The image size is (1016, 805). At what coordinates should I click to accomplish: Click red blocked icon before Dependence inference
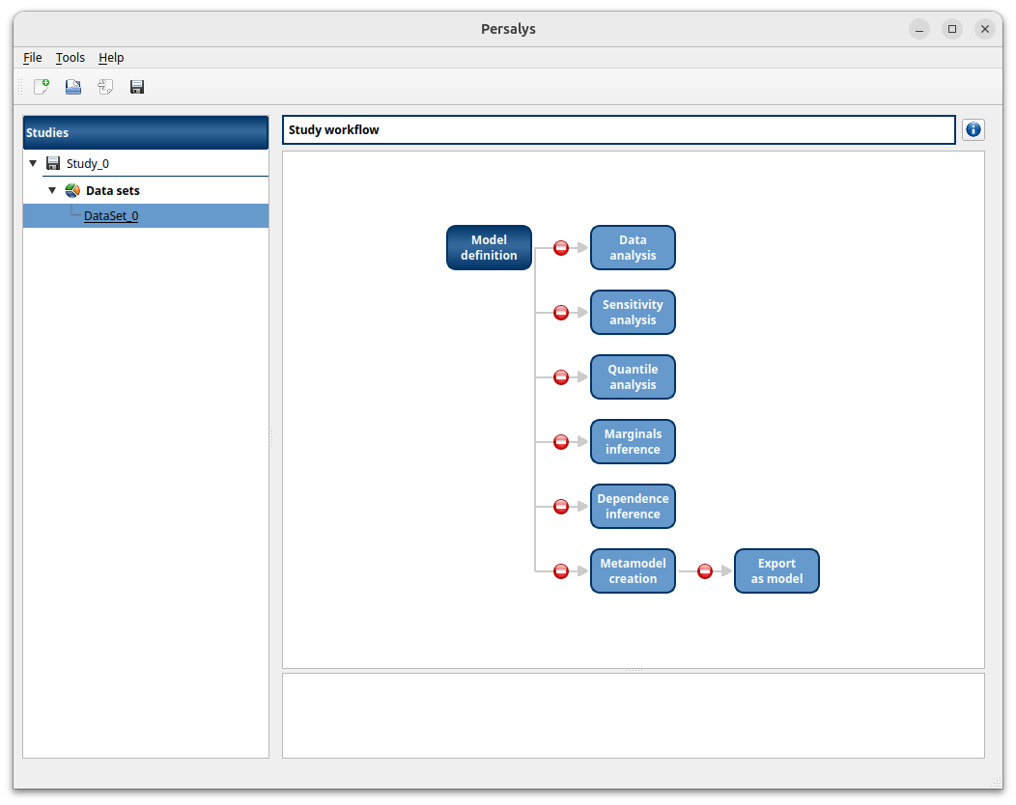tap(561, 507)
